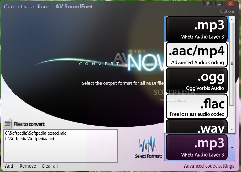Select the .flac Free lossless audio codec
This screenshot has height=172, width=241.
point(197,106)
